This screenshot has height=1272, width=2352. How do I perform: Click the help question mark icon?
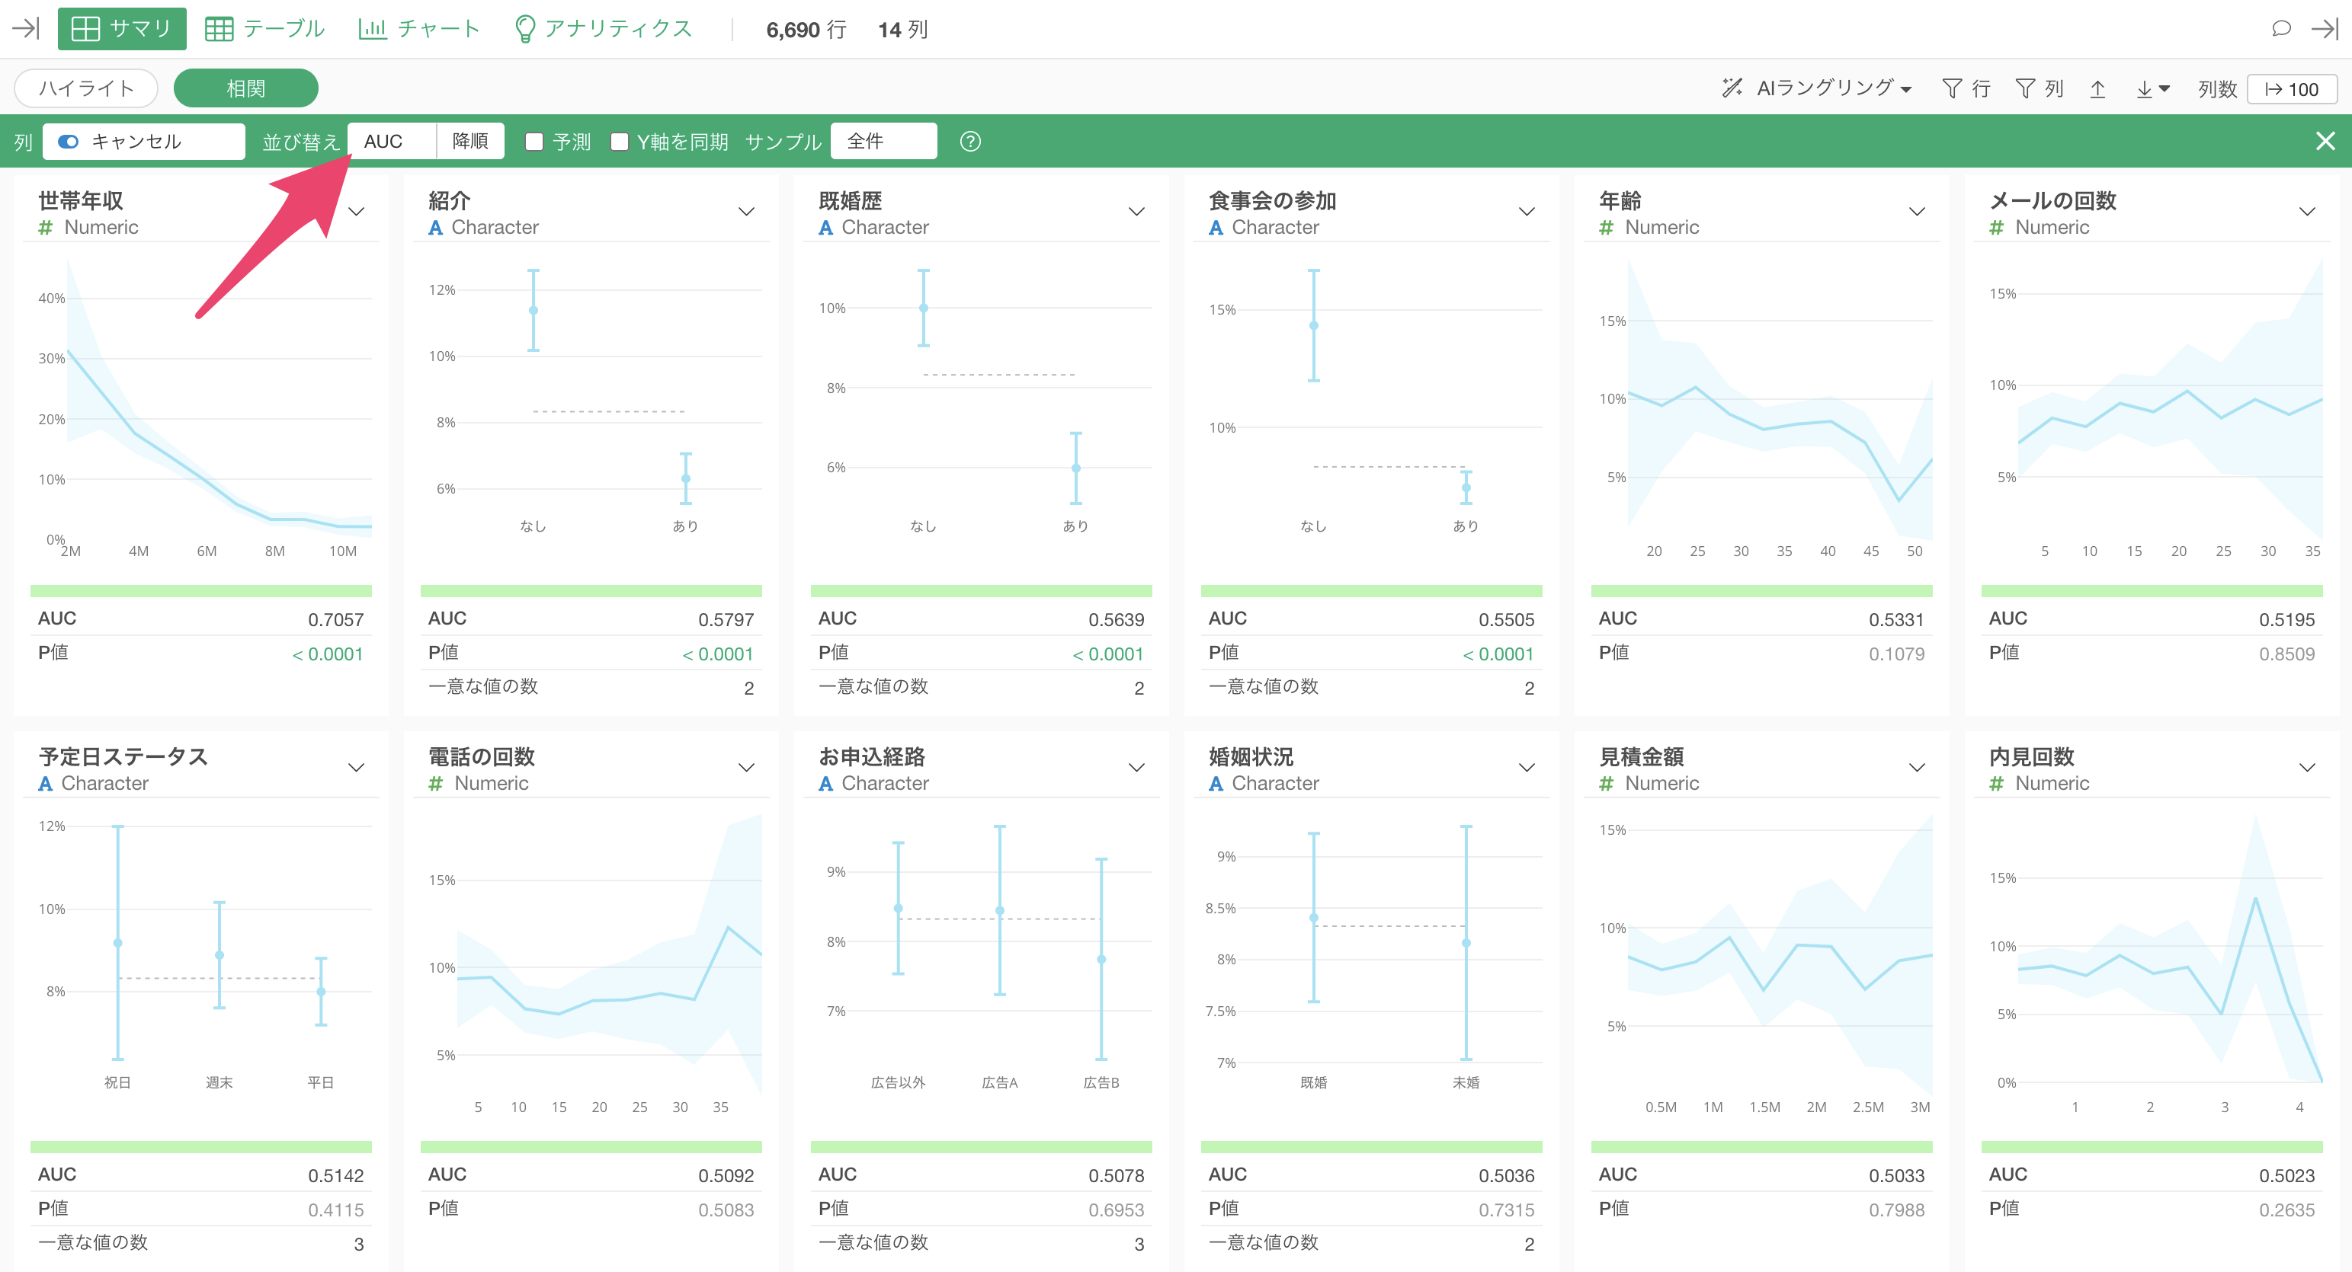969,142
